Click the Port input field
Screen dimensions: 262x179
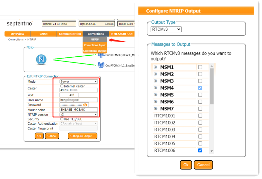tap(69, 95)
